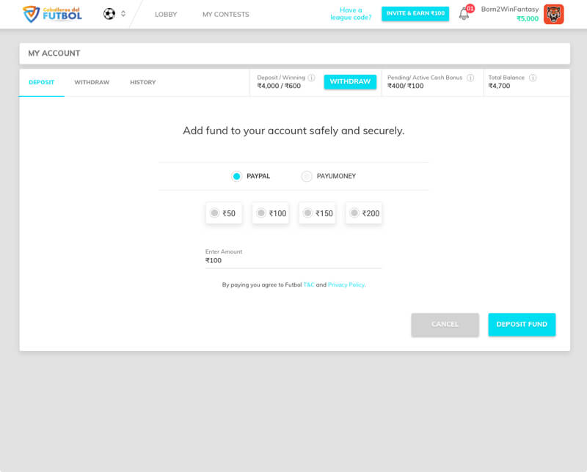Click the Deposit Fund button
This screenshot has height=472, width=587.
tap(522, 324)
